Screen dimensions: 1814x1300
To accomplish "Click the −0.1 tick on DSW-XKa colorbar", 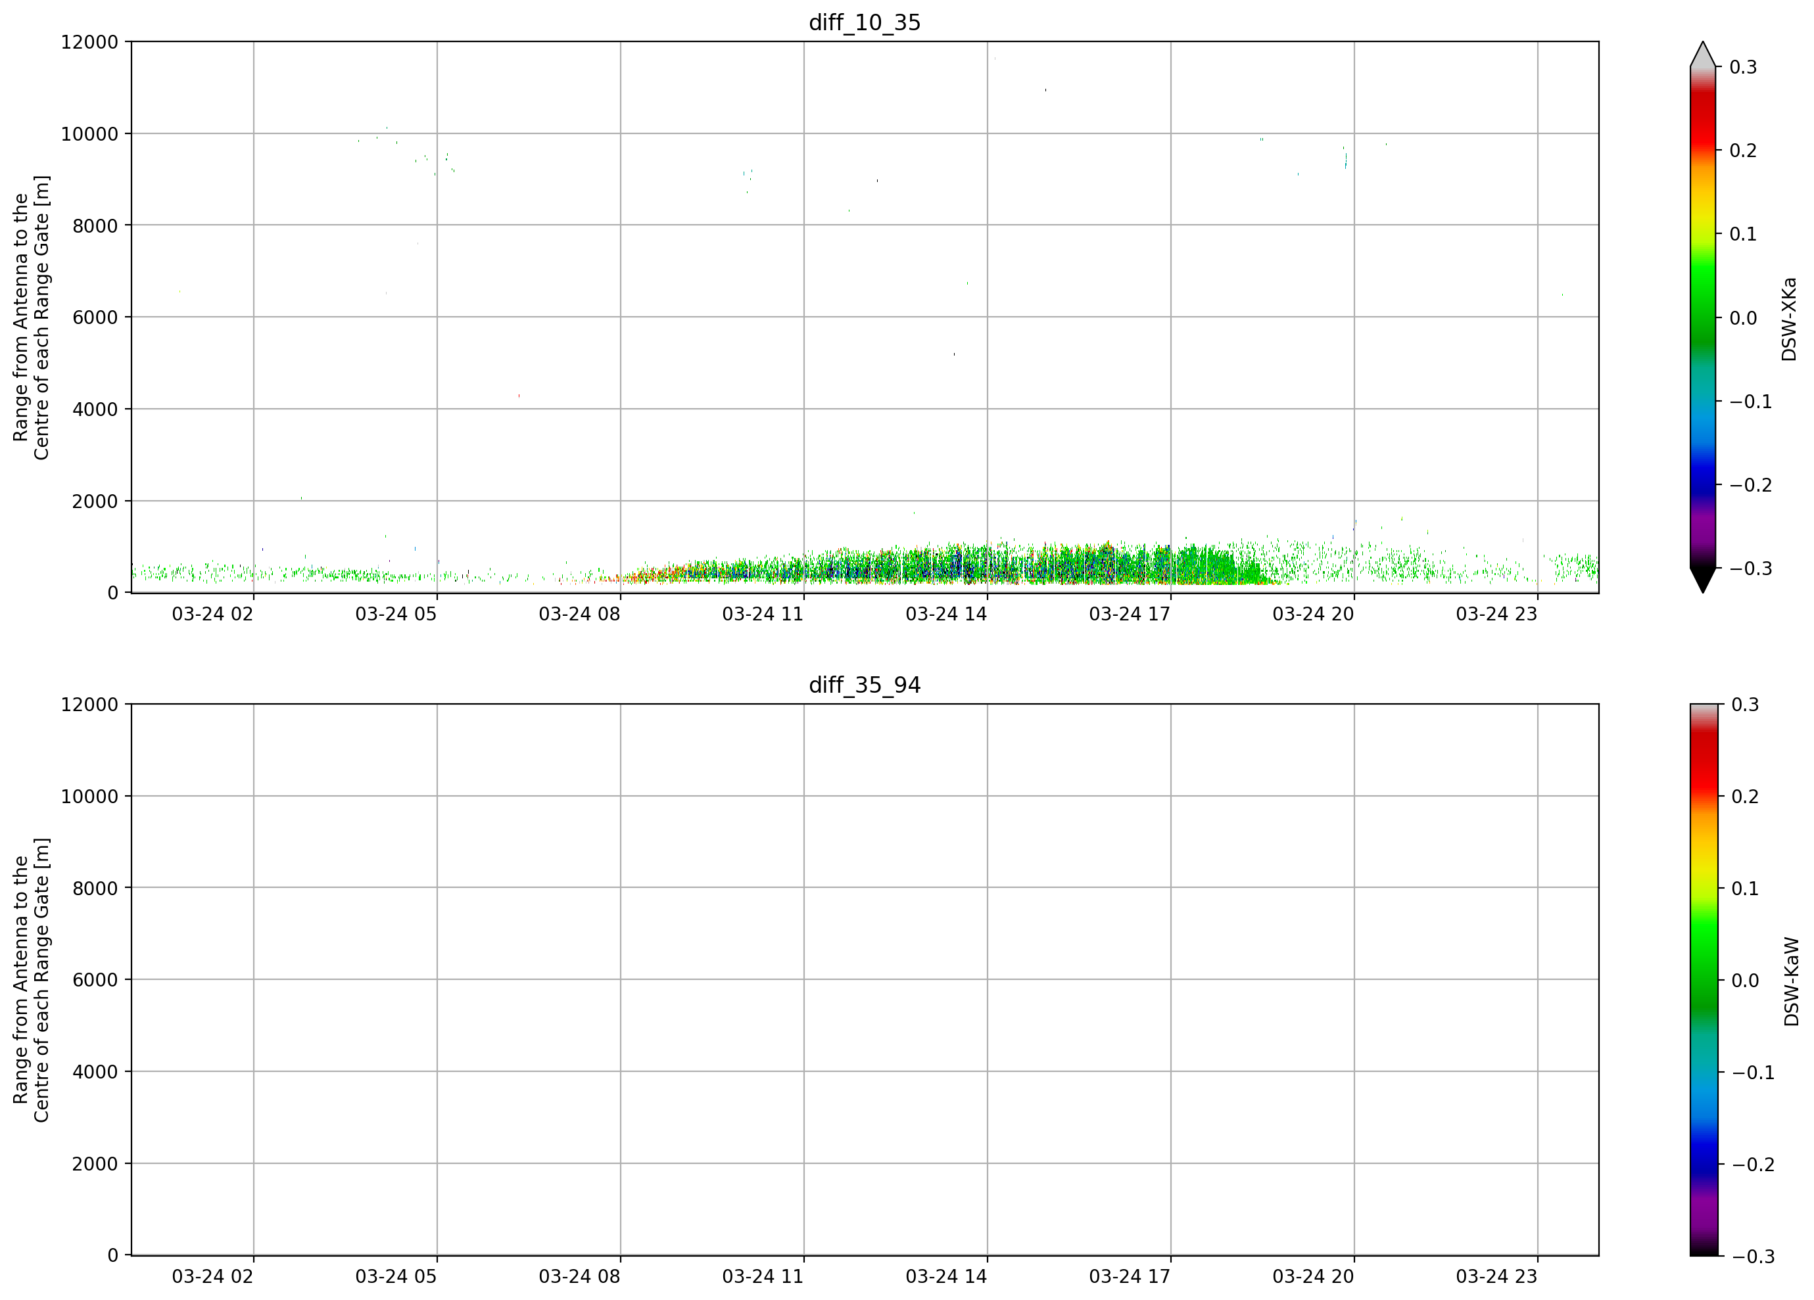I will click(1751, 402).
